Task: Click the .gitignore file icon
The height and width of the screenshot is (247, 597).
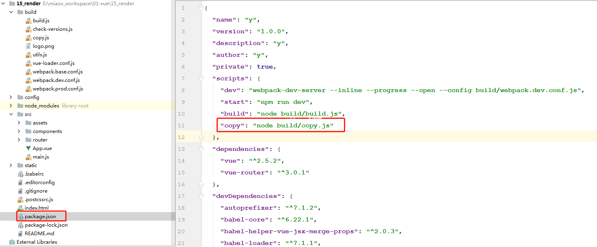Action: click(20, 191)
